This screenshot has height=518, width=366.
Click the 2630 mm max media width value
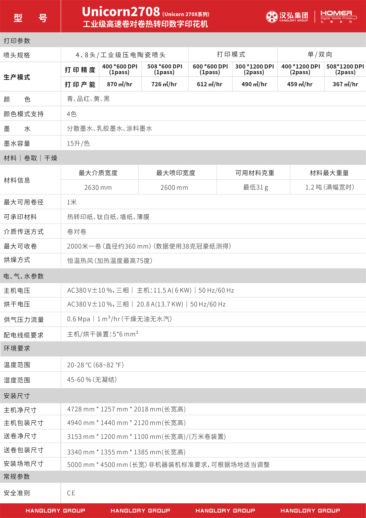(x=98, y=187)
